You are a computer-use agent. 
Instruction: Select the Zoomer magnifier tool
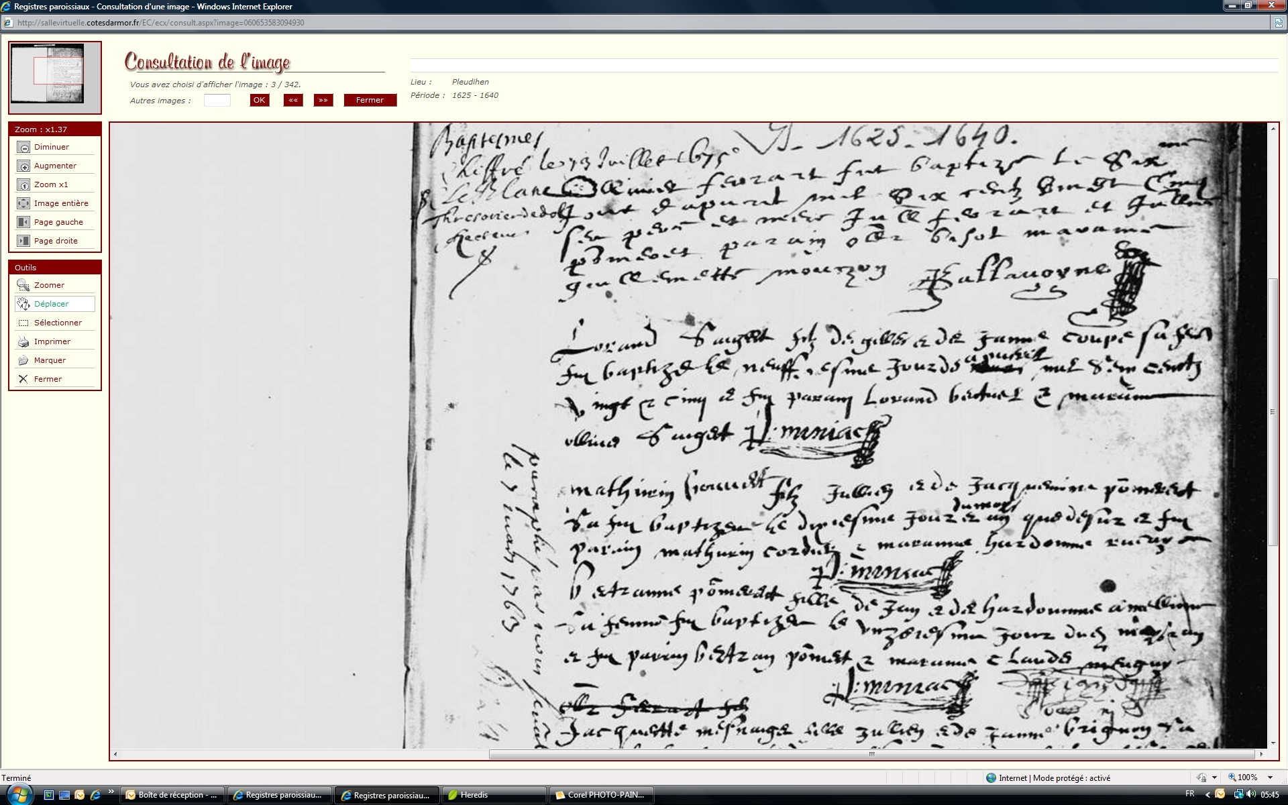pos(23,285)
